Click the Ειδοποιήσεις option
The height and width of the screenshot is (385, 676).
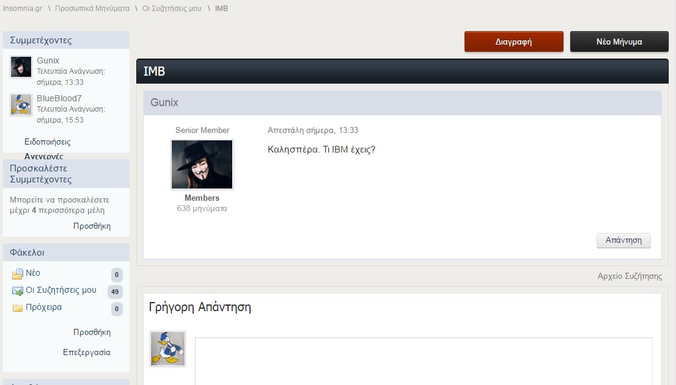[x=48, y=142]
